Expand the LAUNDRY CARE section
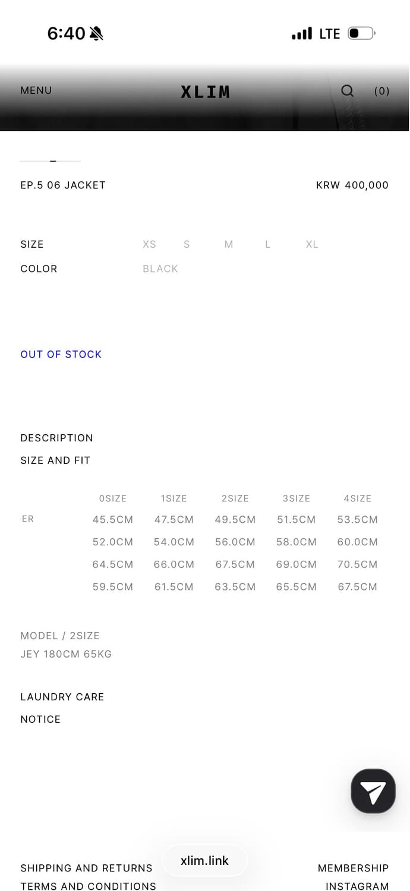Screen dimensions: 410x891 (62, 697)
